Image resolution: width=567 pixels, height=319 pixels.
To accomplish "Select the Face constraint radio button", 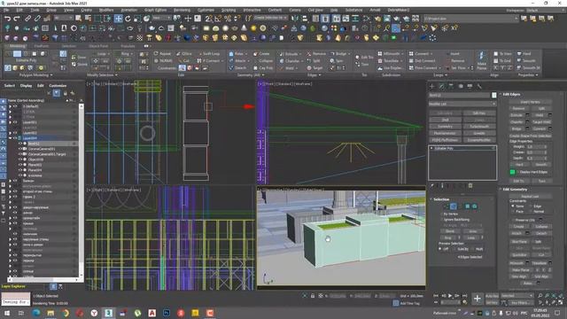I will coord(513,211).
